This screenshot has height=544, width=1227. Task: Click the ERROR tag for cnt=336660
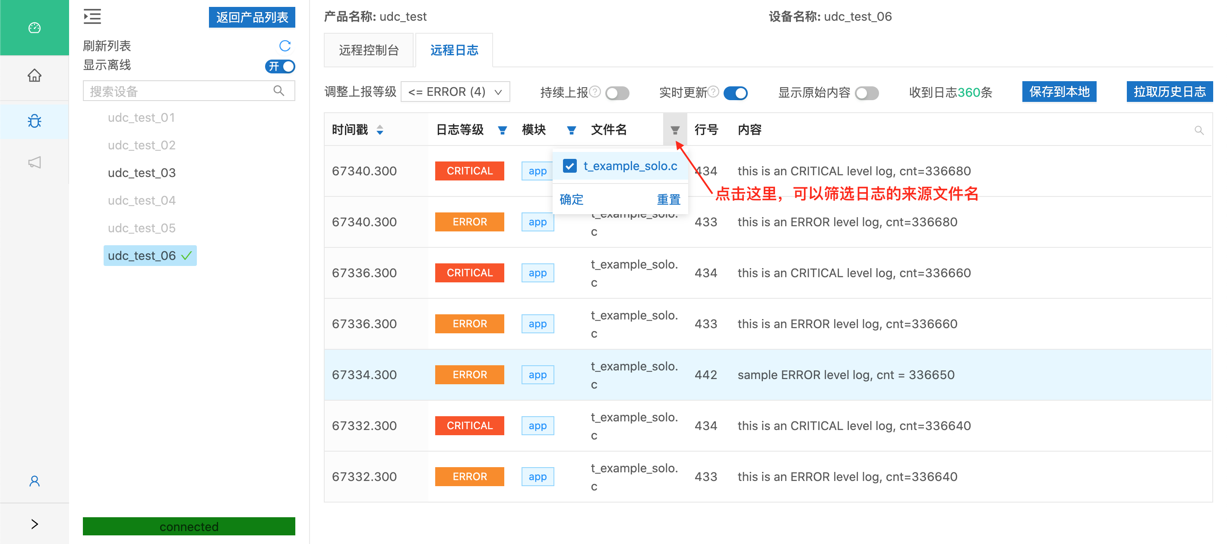tap(470, 324)
